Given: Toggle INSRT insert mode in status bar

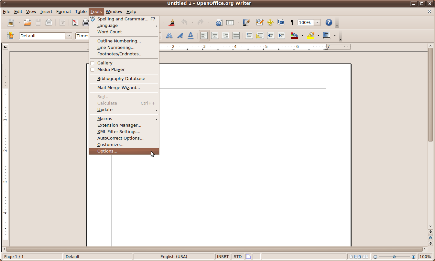Looking at the screenshot, I should coord(223,257).
